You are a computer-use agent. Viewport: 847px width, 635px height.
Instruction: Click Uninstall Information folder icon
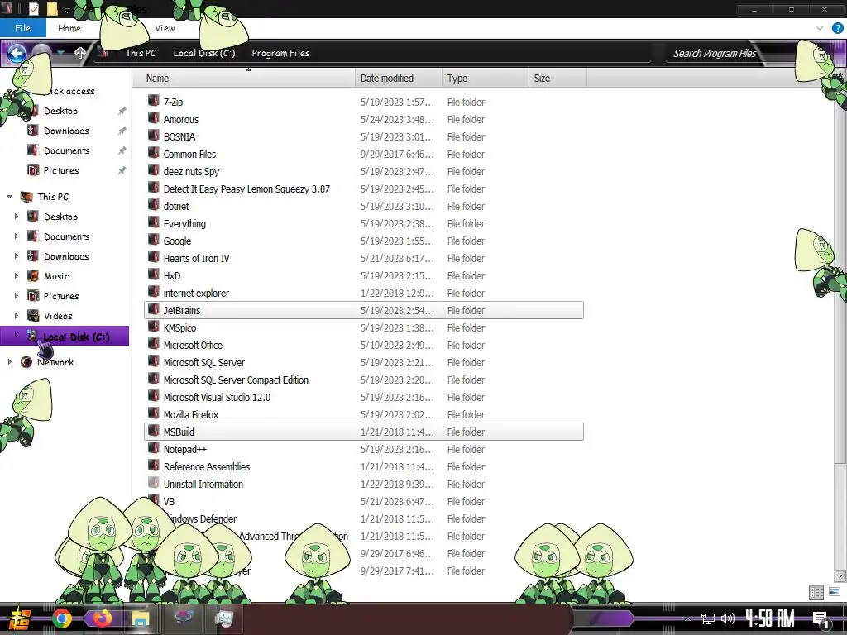153,483
